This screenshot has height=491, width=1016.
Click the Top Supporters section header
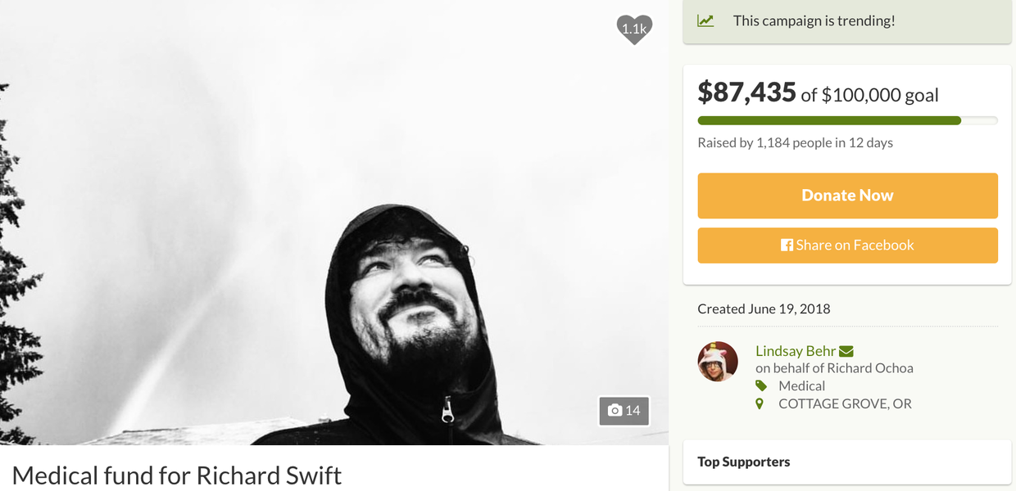744,462
